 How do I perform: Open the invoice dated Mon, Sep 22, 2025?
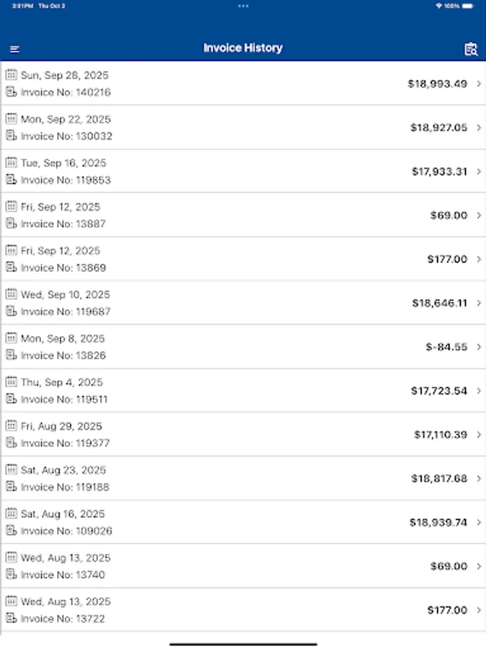tap(243, 128)
